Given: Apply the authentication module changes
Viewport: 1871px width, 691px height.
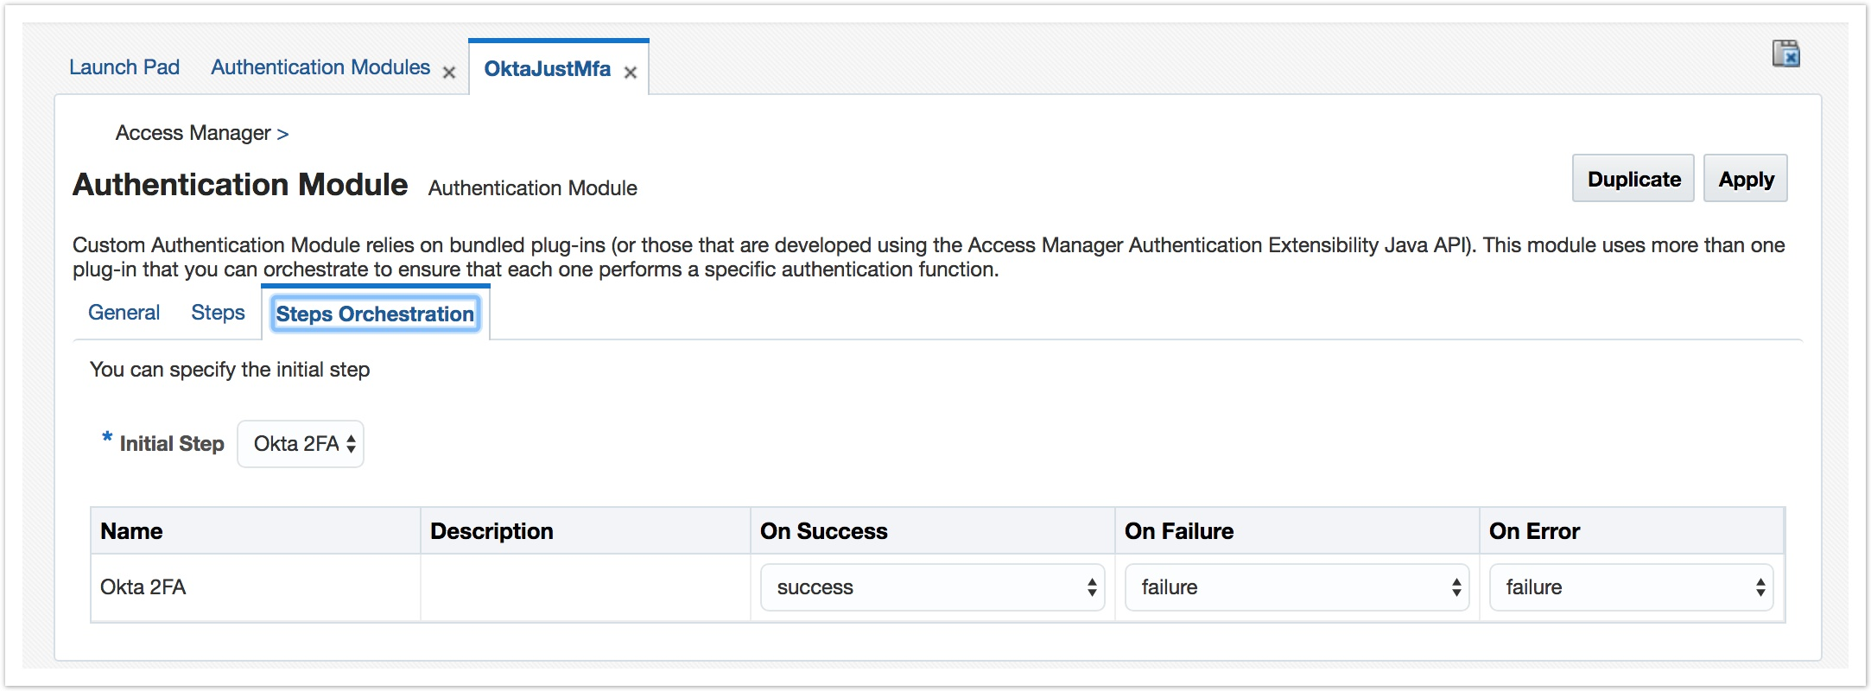Looking at the screenshot, I should [1745, 179].
